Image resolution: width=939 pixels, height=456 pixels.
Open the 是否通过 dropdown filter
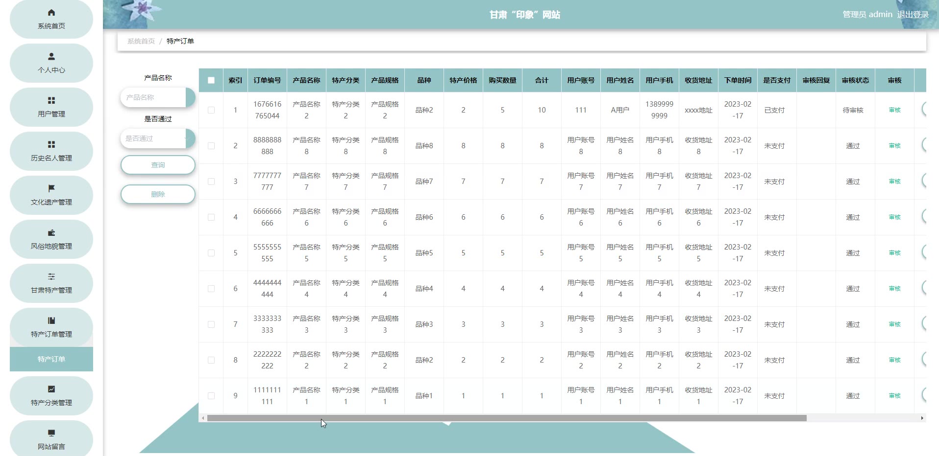(157, 138)
